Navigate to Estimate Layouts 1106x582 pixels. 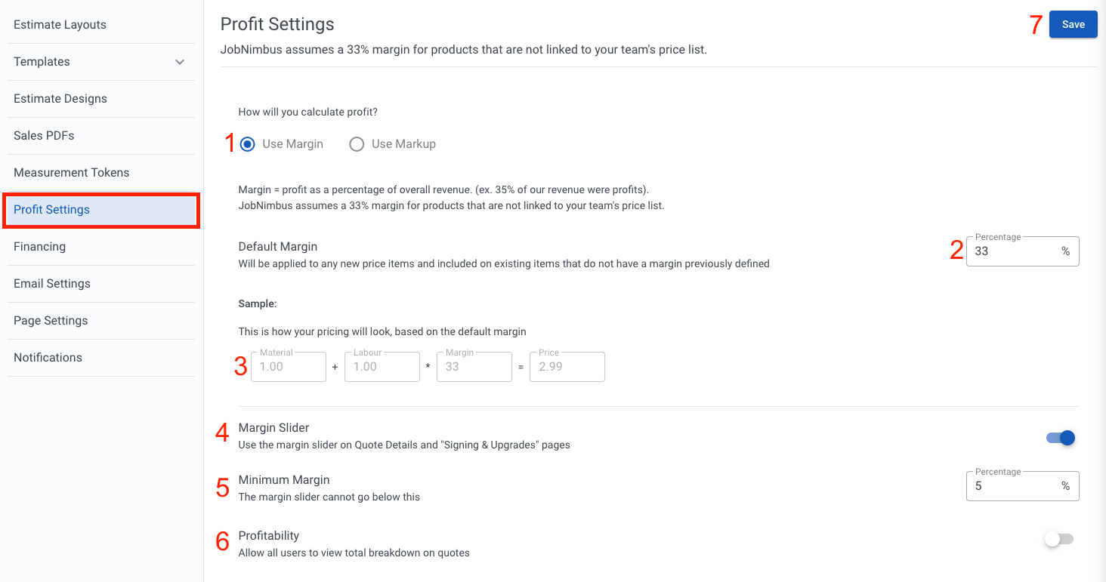(60, 24)
